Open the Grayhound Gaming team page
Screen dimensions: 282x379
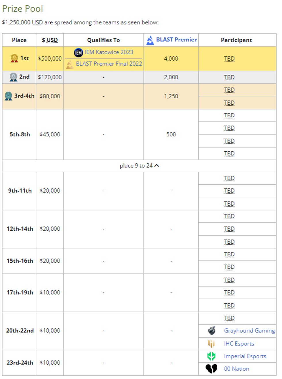[249, 331]
